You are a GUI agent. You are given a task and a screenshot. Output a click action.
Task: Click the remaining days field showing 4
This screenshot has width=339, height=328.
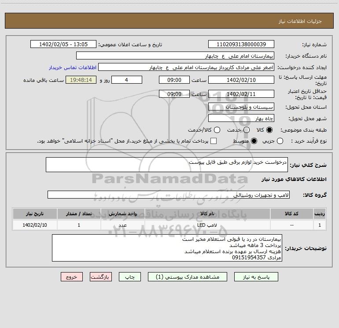[x=127, y=80]
